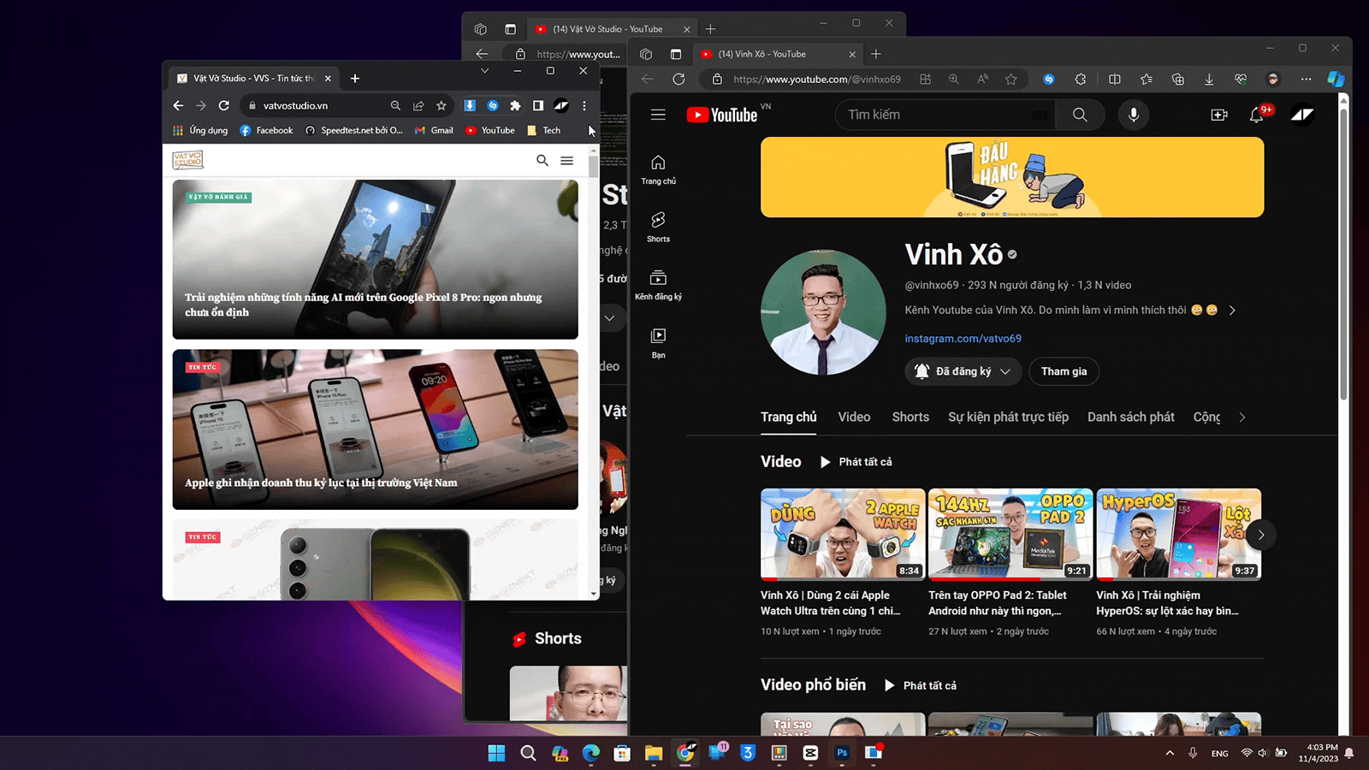
Task: Select the Video tab on Vinh Xô channel
Action: [x=854, y=417]
